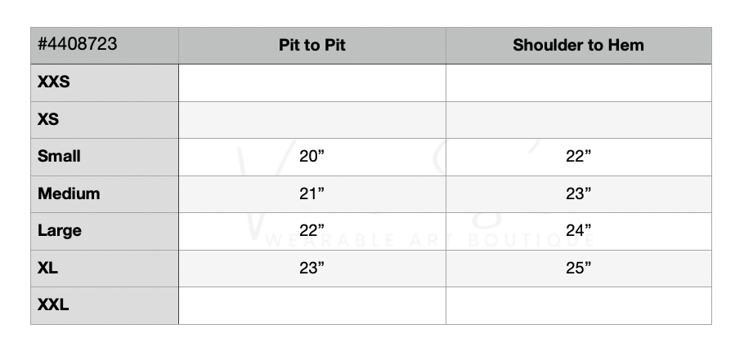The width and height of the screenshot is (744, 351).
Task: Select the Small row label
Action: 59,157
